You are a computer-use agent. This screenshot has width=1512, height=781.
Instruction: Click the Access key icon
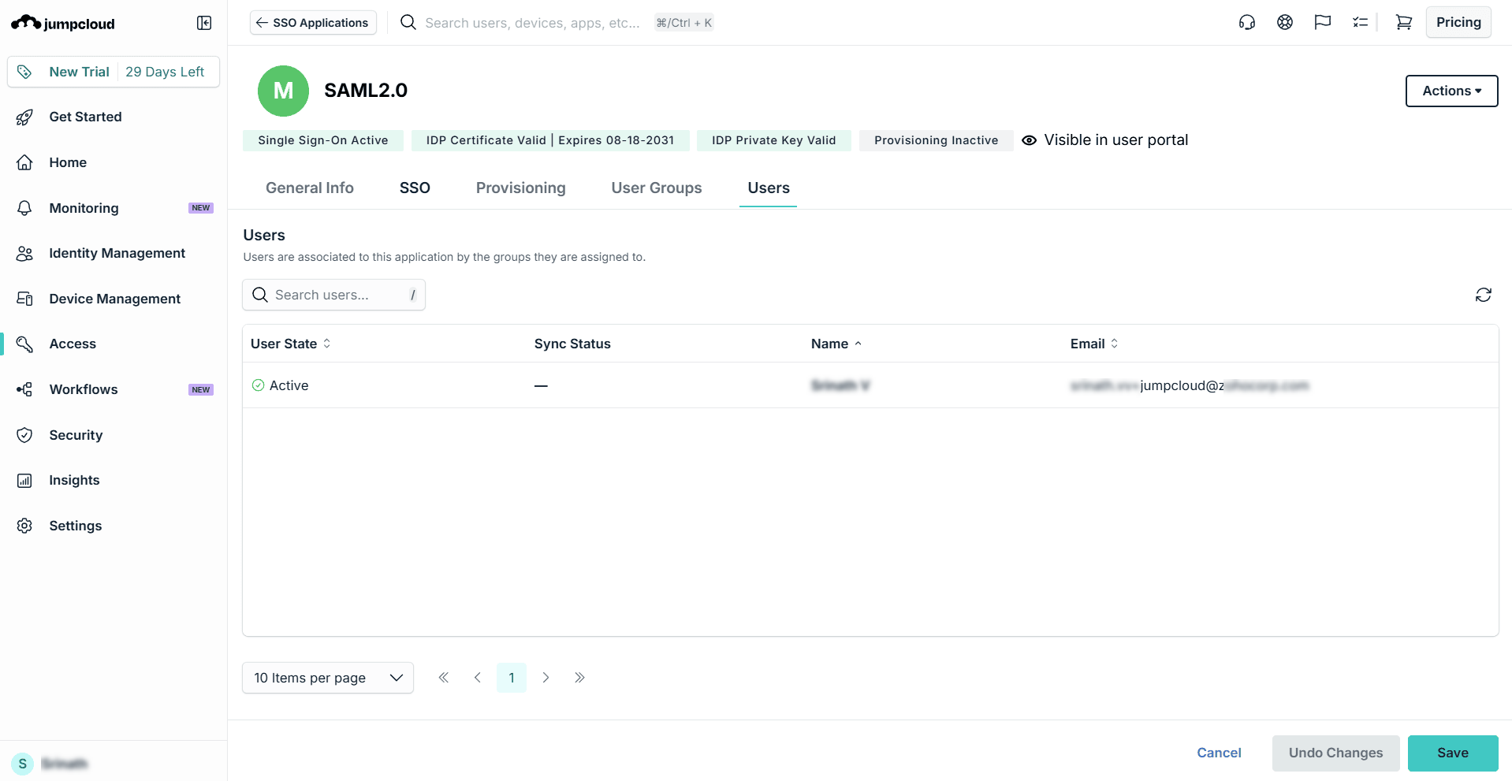click(24, 344)
